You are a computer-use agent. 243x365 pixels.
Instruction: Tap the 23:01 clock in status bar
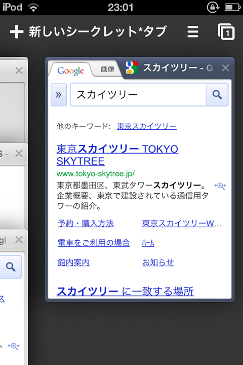click(120, 7)
